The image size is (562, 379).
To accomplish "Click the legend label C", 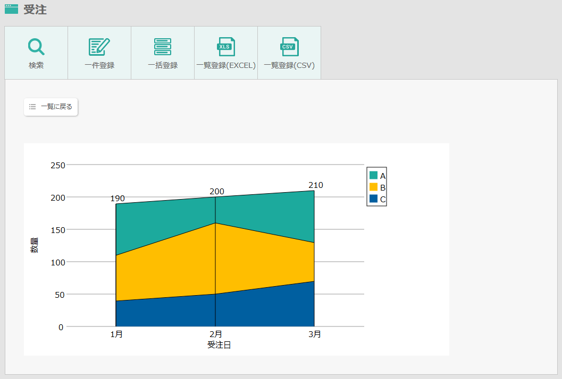I will click(x=383, y=200).
